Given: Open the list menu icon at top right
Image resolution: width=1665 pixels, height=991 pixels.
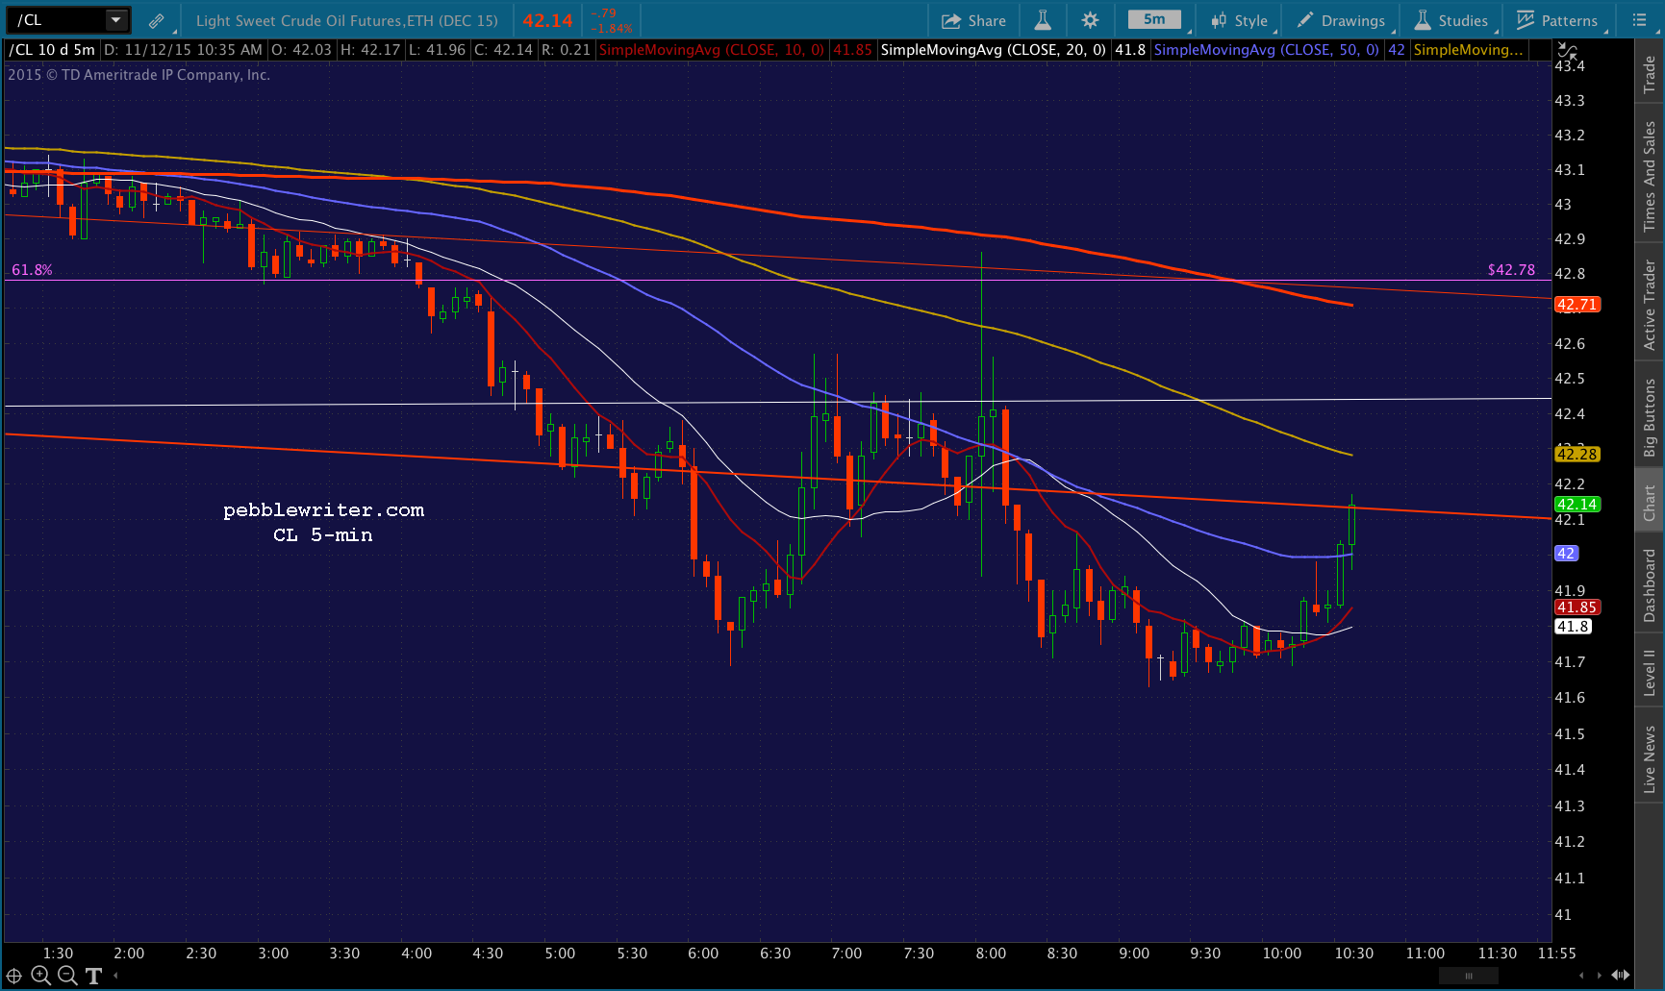Looking at the screenshot, I should [x=1640, y=20].
